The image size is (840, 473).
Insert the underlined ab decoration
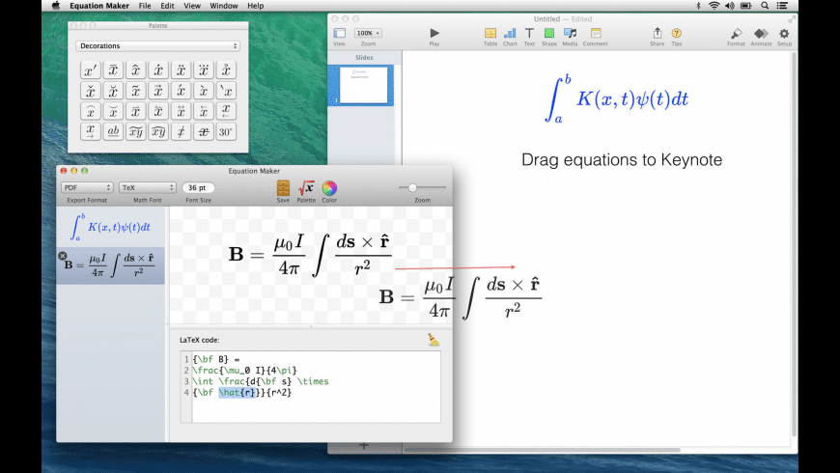click(113, 131)
